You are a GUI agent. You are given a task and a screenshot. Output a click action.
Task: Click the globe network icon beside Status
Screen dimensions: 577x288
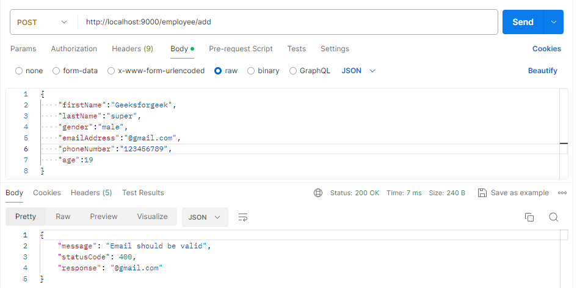coord(318,193)
